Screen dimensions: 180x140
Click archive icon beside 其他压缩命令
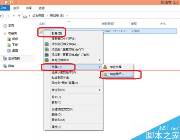click(x=47, y=60)
